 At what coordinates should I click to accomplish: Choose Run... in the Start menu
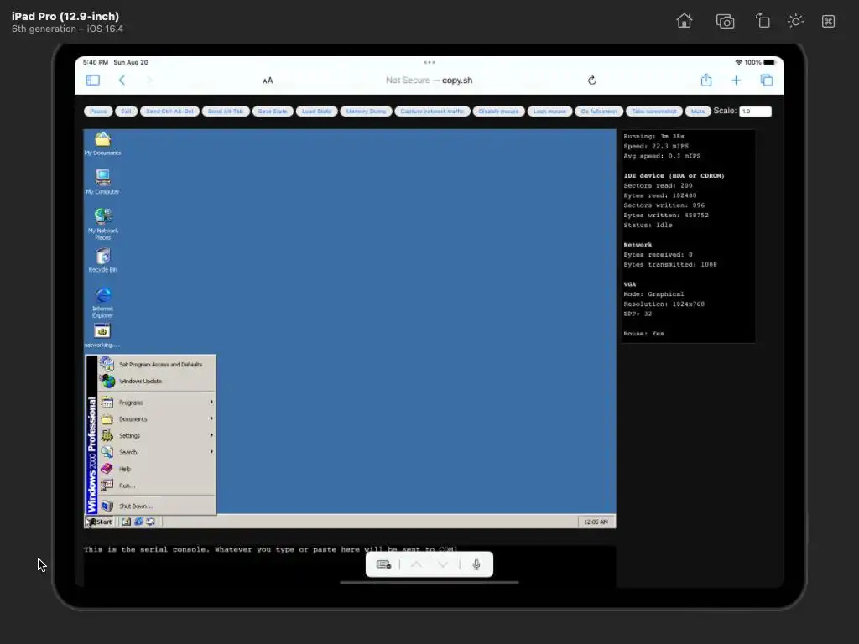157,486
